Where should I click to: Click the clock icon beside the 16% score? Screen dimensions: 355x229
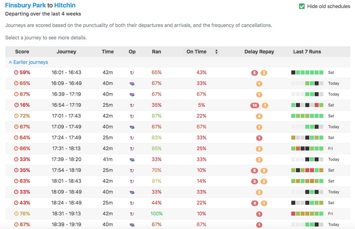pos(16,105)
